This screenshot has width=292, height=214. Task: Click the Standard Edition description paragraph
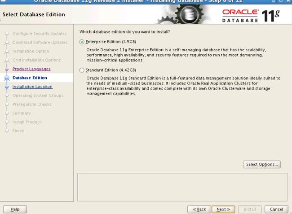tap(183, 86)
